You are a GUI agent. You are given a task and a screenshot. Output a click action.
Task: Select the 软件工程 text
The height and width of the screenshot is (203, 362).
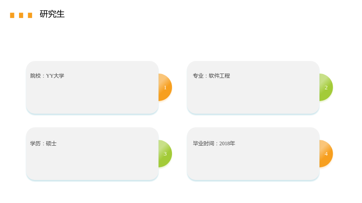(219, 76)
